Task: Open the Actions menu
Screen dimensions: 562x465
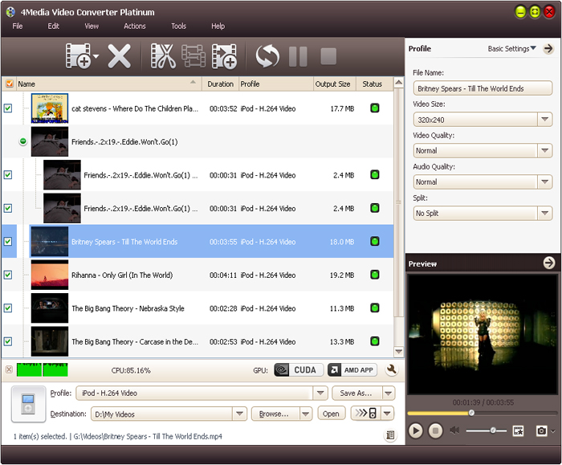Action: (135, 27)
